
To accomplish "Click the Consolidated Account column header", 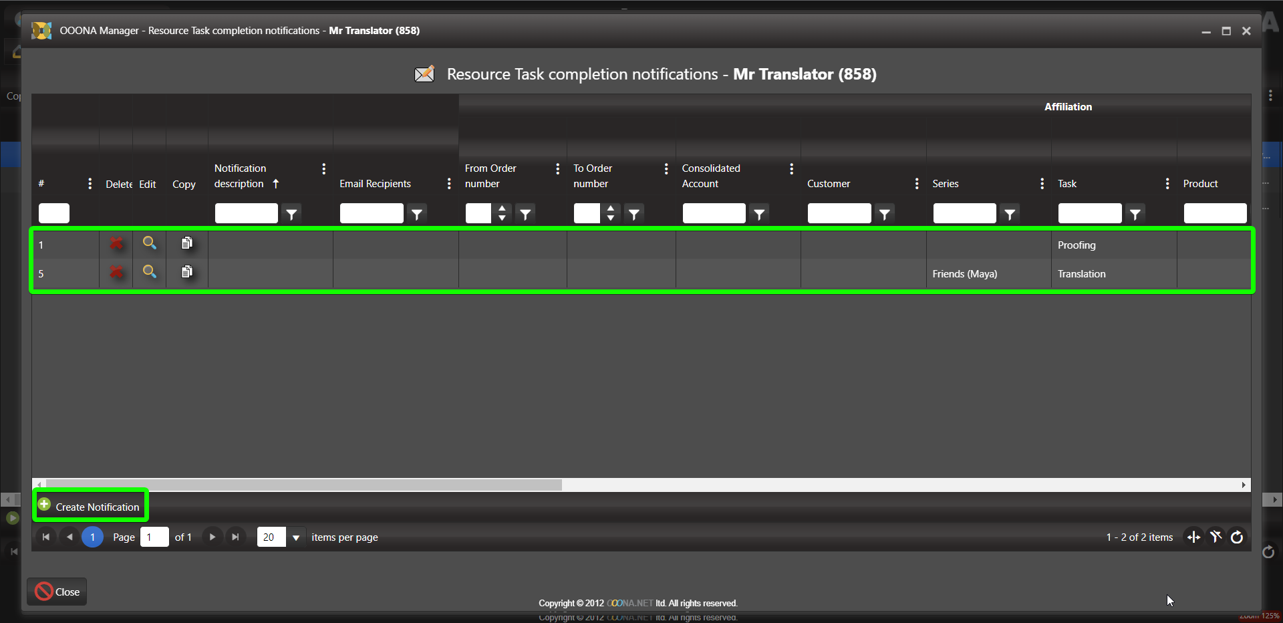I will tap(711, 176).
